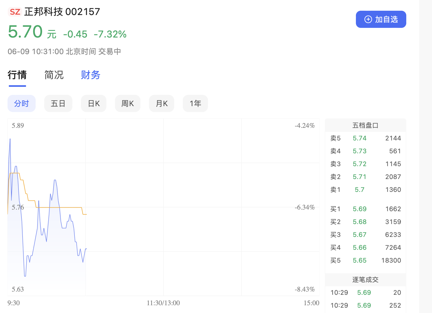Click the 9:30 time axis label

[x=14, y=303]
